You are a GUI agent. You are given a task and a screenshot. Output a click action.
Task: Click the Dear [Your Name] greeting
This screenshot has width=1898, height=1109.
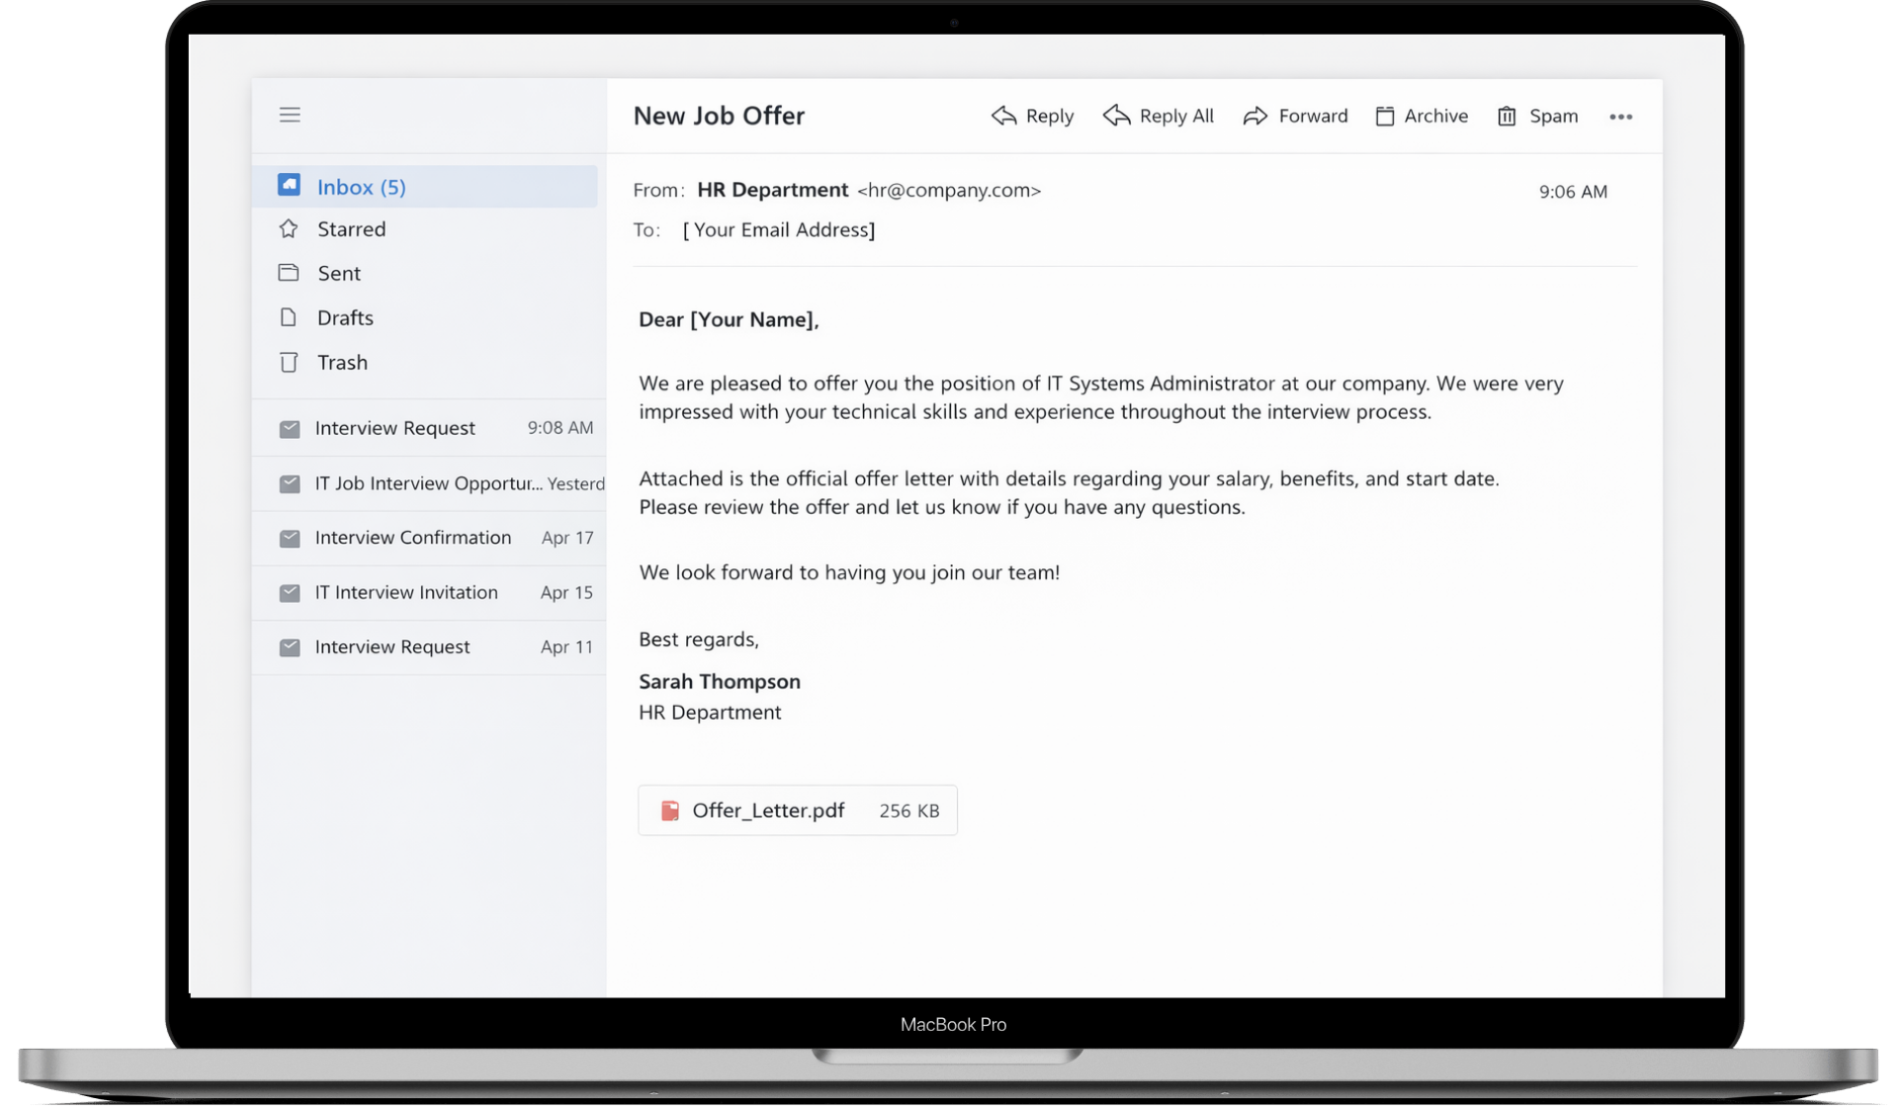729,319
